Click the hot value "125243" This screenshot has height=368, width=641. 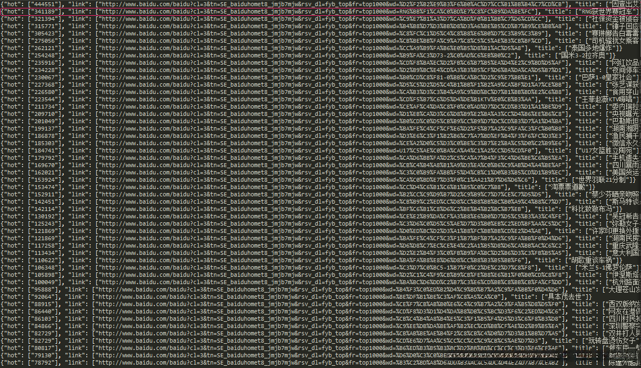(x=45, y=224)
